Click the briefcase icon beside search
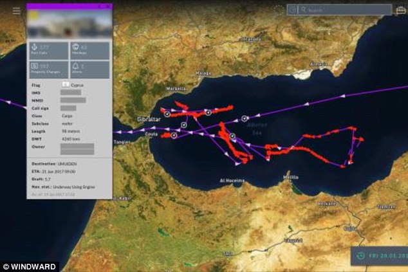408x272 pixels. click(400, 10)
